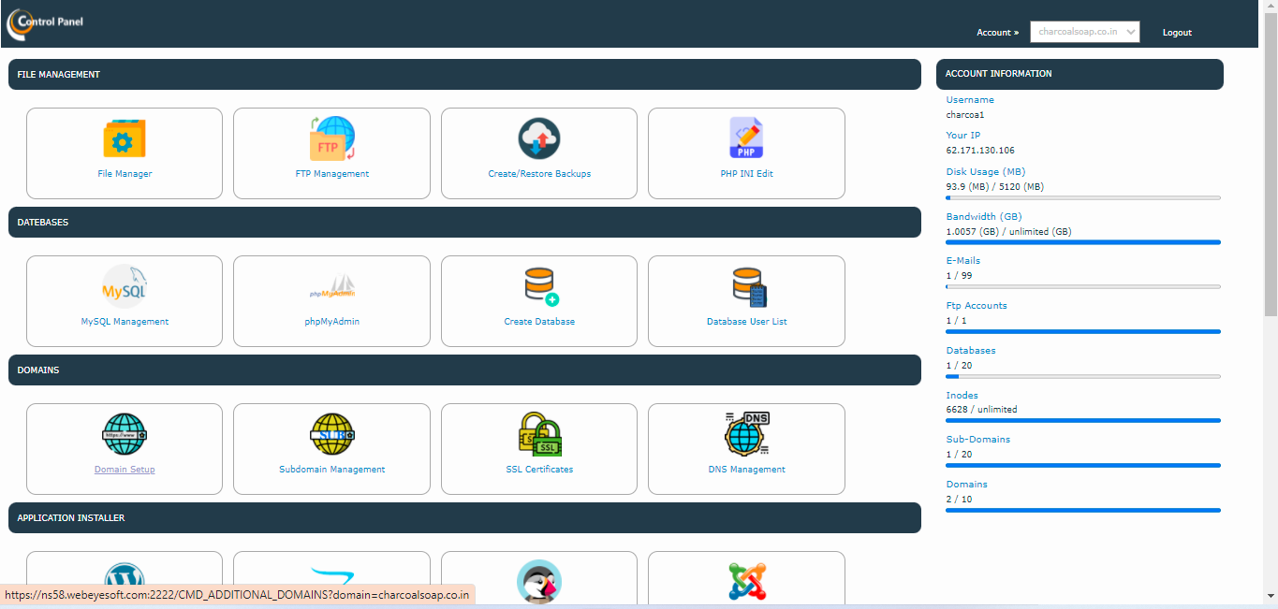Click the Account Information panel header
The height and width of the screenshot is (609, 1278).
point(1080,74)
